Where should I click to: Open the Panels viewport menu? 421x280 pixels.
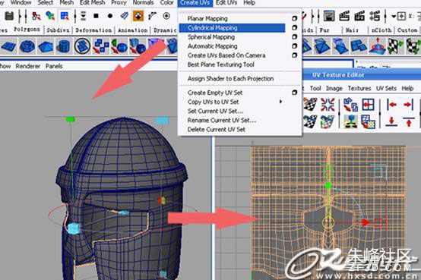coord(54,66)
